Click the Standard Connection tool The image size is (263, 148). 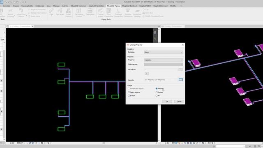[x=37, y=13]
